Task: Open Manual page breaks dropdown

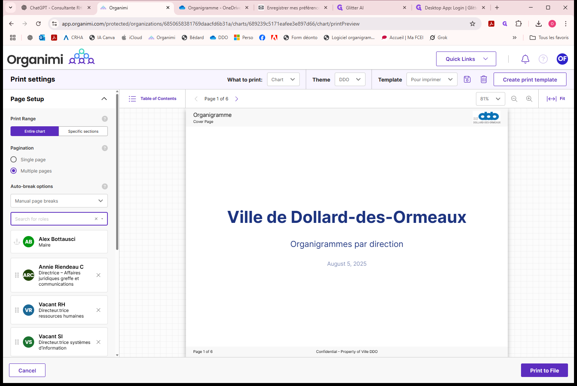Action: (x=59, y=201)
